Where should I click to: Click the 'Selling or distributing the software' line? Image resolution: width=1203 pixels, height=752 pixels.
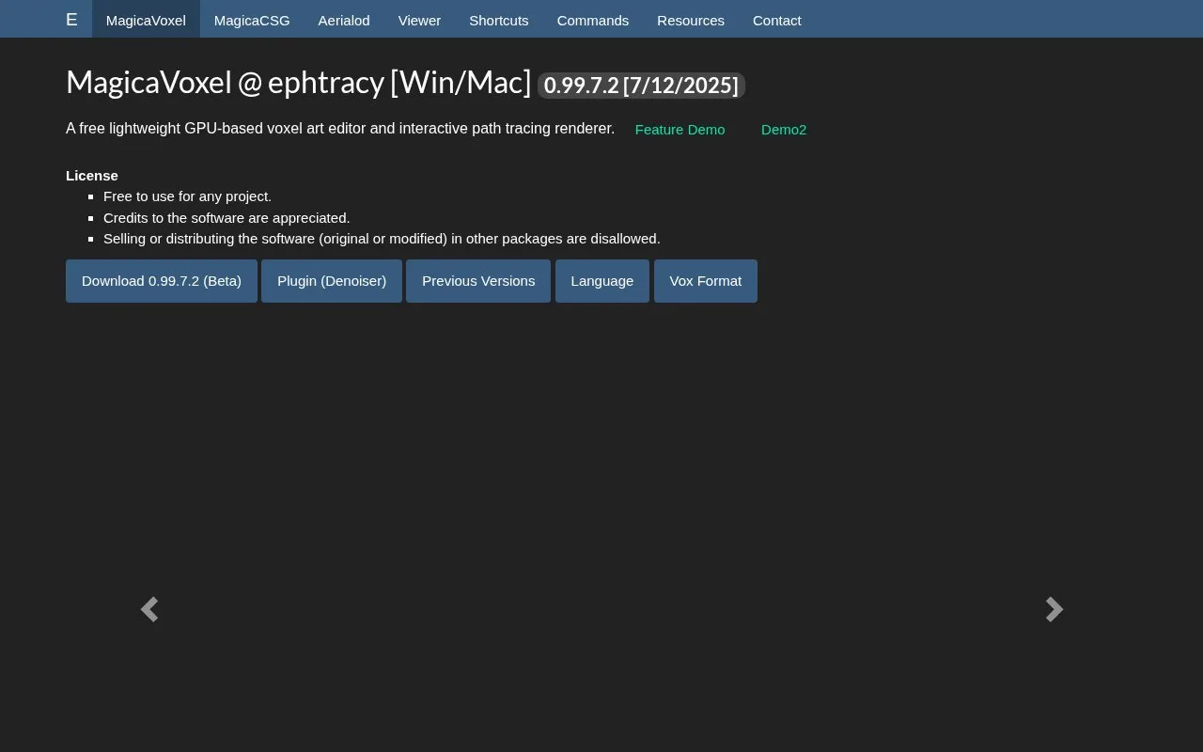382,239
